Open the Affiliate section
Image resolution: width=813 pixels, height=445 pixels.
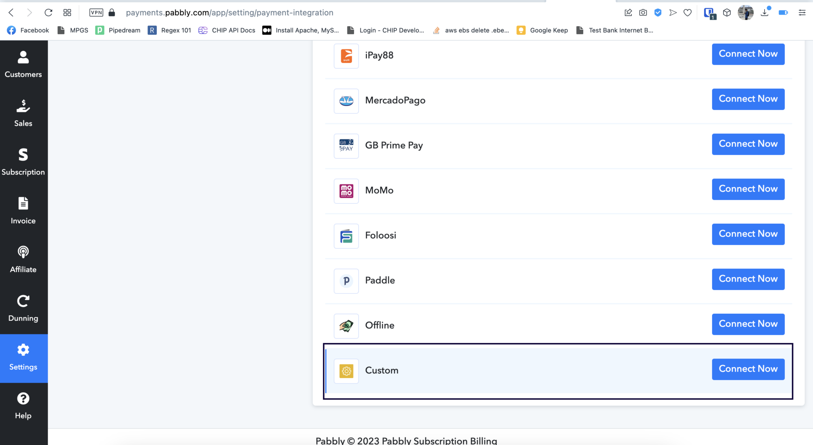tap(23, 259)
